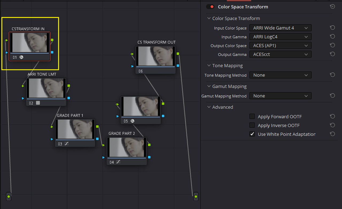Reset the Input Color Space parameter
Screen dimensions: 342x209
pos(332,28)
